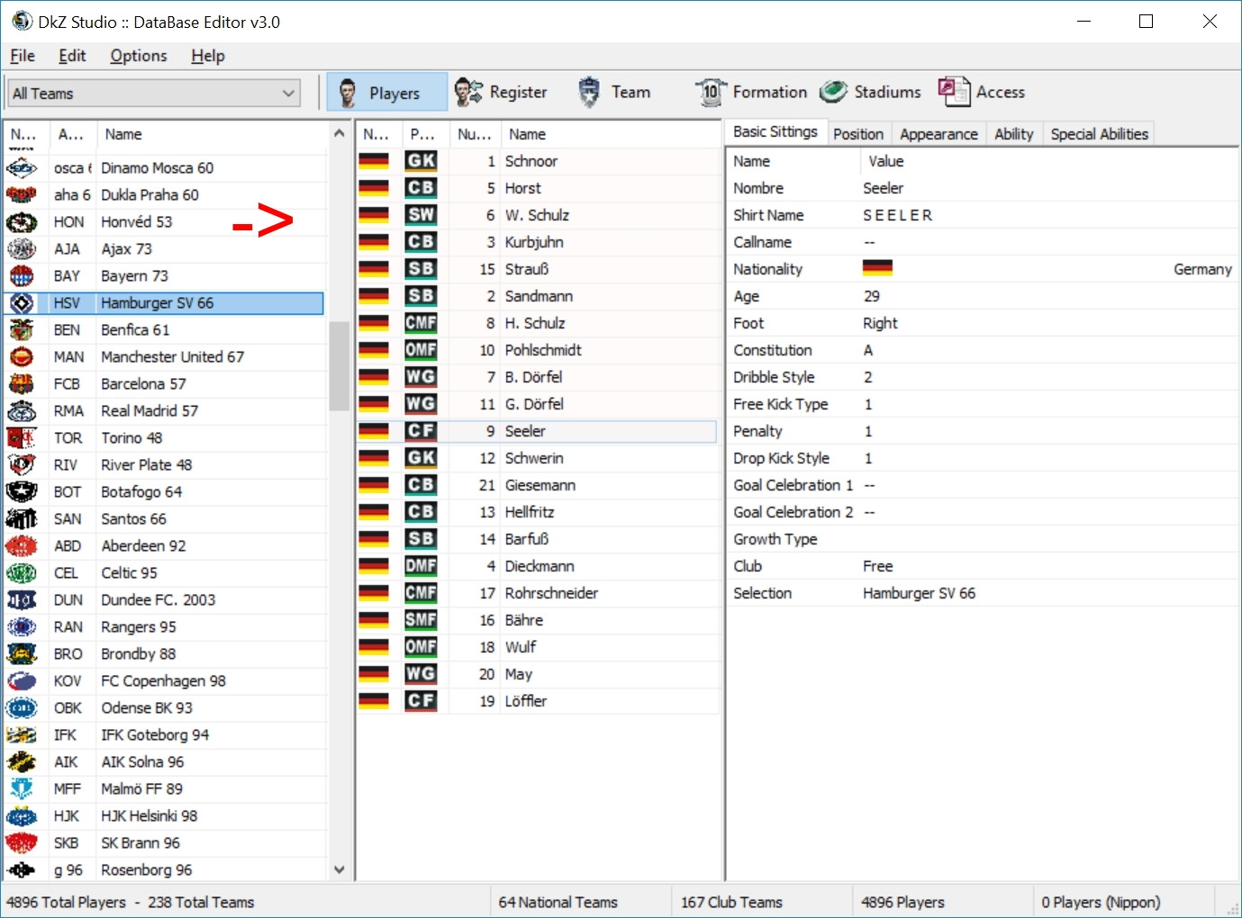Click the Manchester United 67 crest
The width and height of the screenshot is (1242, 918).
coord(22,357)
